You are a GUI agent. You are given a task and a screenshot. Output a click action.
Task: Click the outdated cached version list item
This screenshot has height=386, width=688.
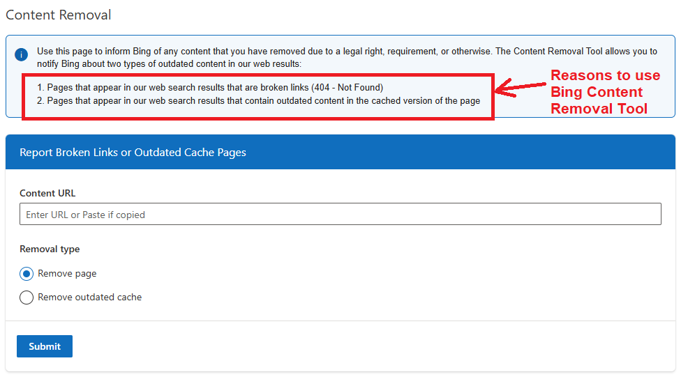[x=258, y=101]
